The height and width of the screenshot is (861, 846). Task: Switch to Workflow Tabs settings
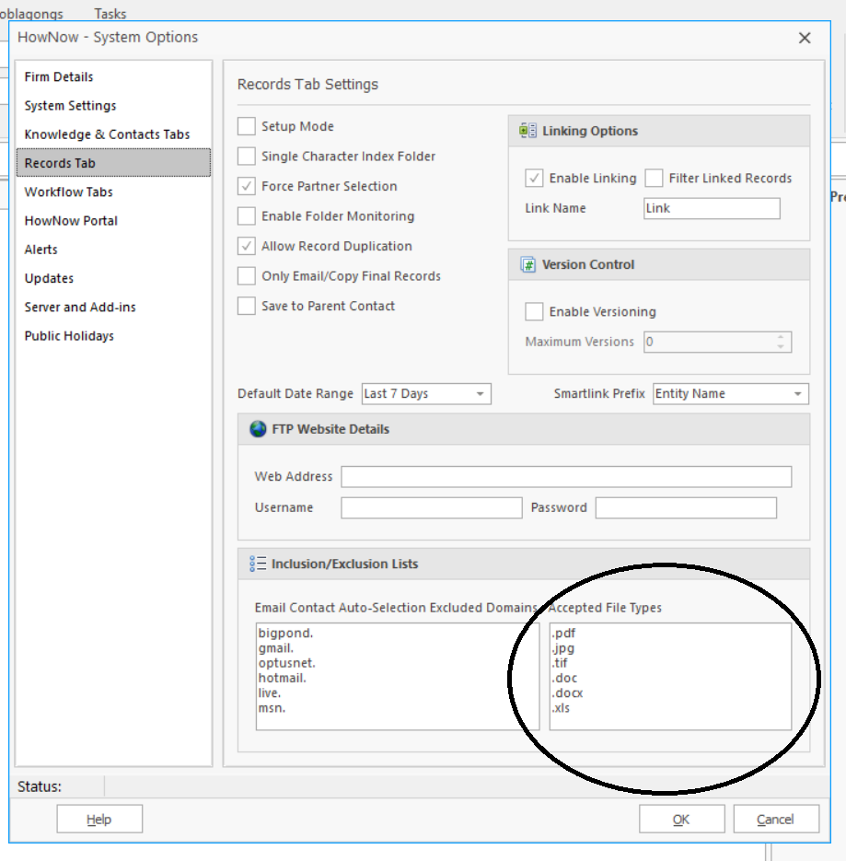[69, 192]
